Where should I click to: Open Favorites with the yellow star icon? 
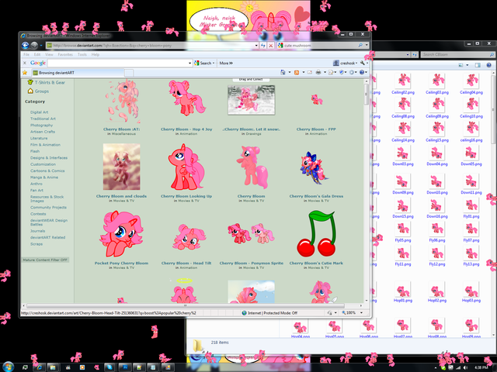[x=25, y=73]
